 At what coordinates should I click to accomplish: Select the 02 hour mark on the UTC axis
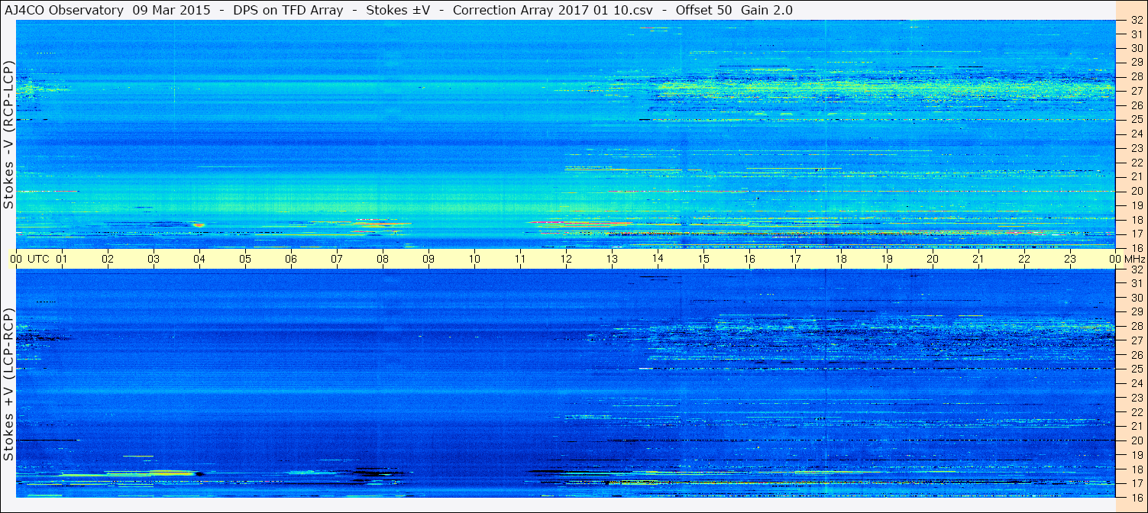(108, 259)
